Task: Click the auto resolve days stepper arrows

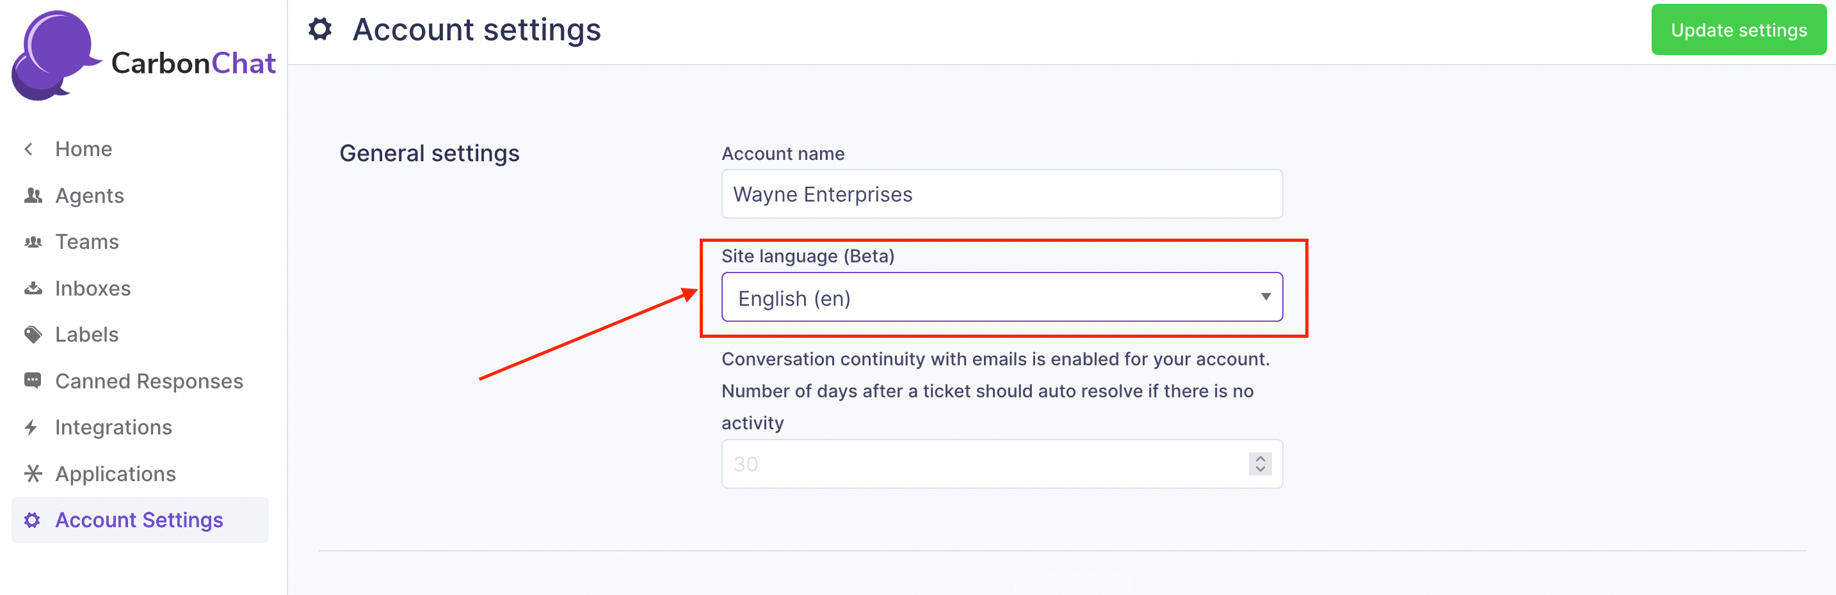Action: click(1259, 464)
